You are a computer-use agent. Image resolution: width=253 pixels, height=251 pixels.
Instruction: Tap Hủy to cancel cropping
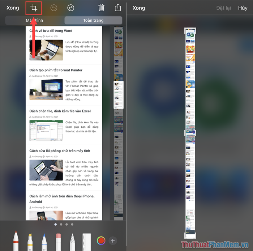click(x=243, y=8)
